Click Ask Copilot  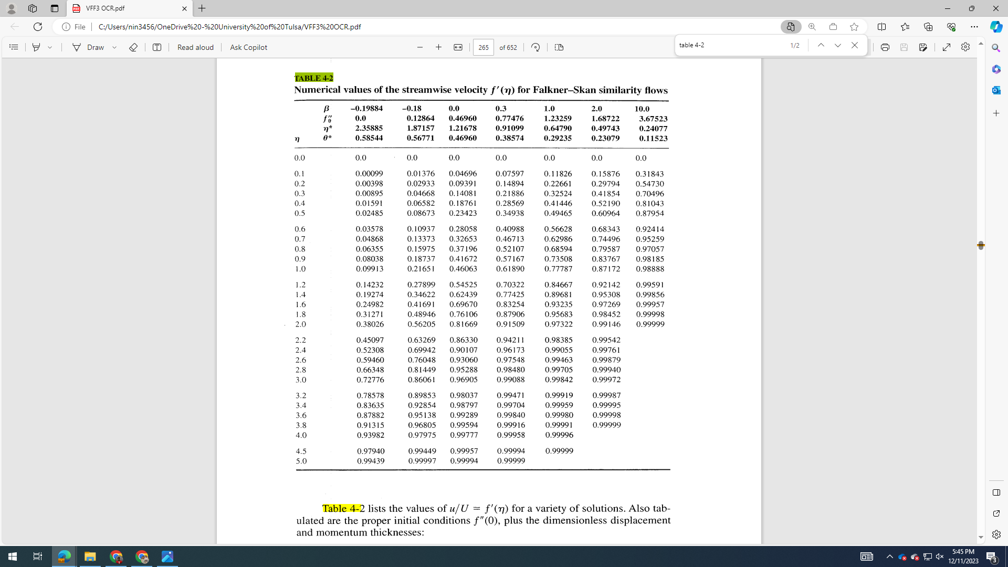tap(248, 47)
